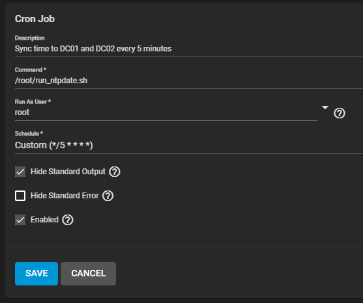Click into the Command field /root/run_ntpdate.sh
The height and width of the screenshot is (303, 363).
pos(189,81)
